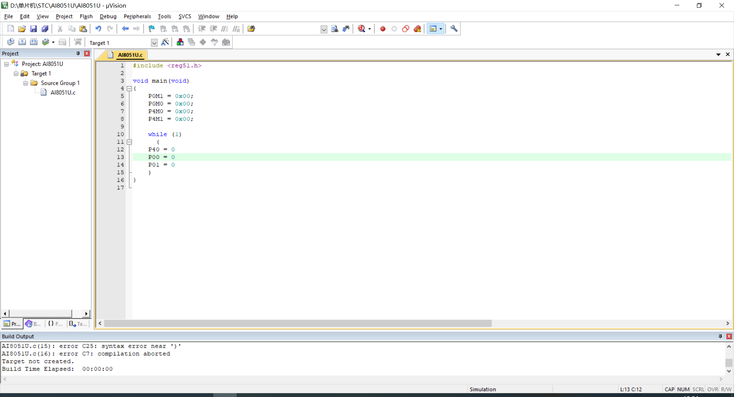Open a file using the folder icon
This screenshot has height=397, width=734.
pyautogui.click(x=22, y=29)
